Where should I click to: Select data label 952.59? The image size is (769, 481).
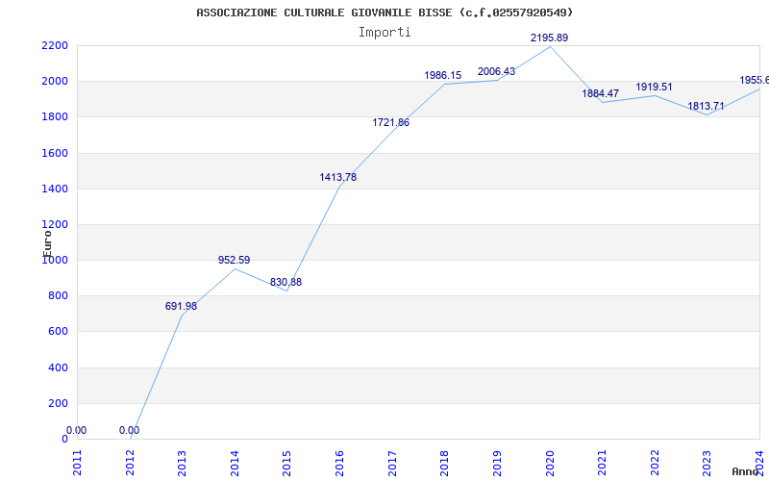pyautogui.click(x=234, y=260)
